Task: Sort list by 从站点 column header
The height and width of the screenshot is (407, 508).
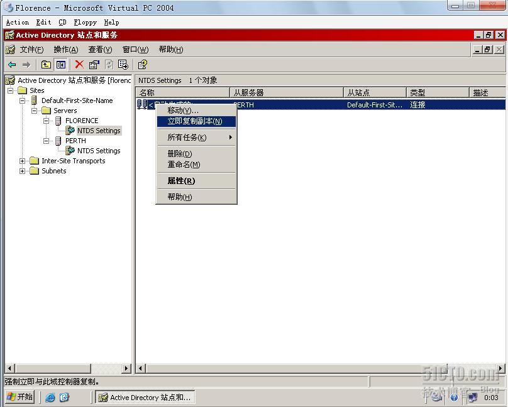Action: (375, 93)
